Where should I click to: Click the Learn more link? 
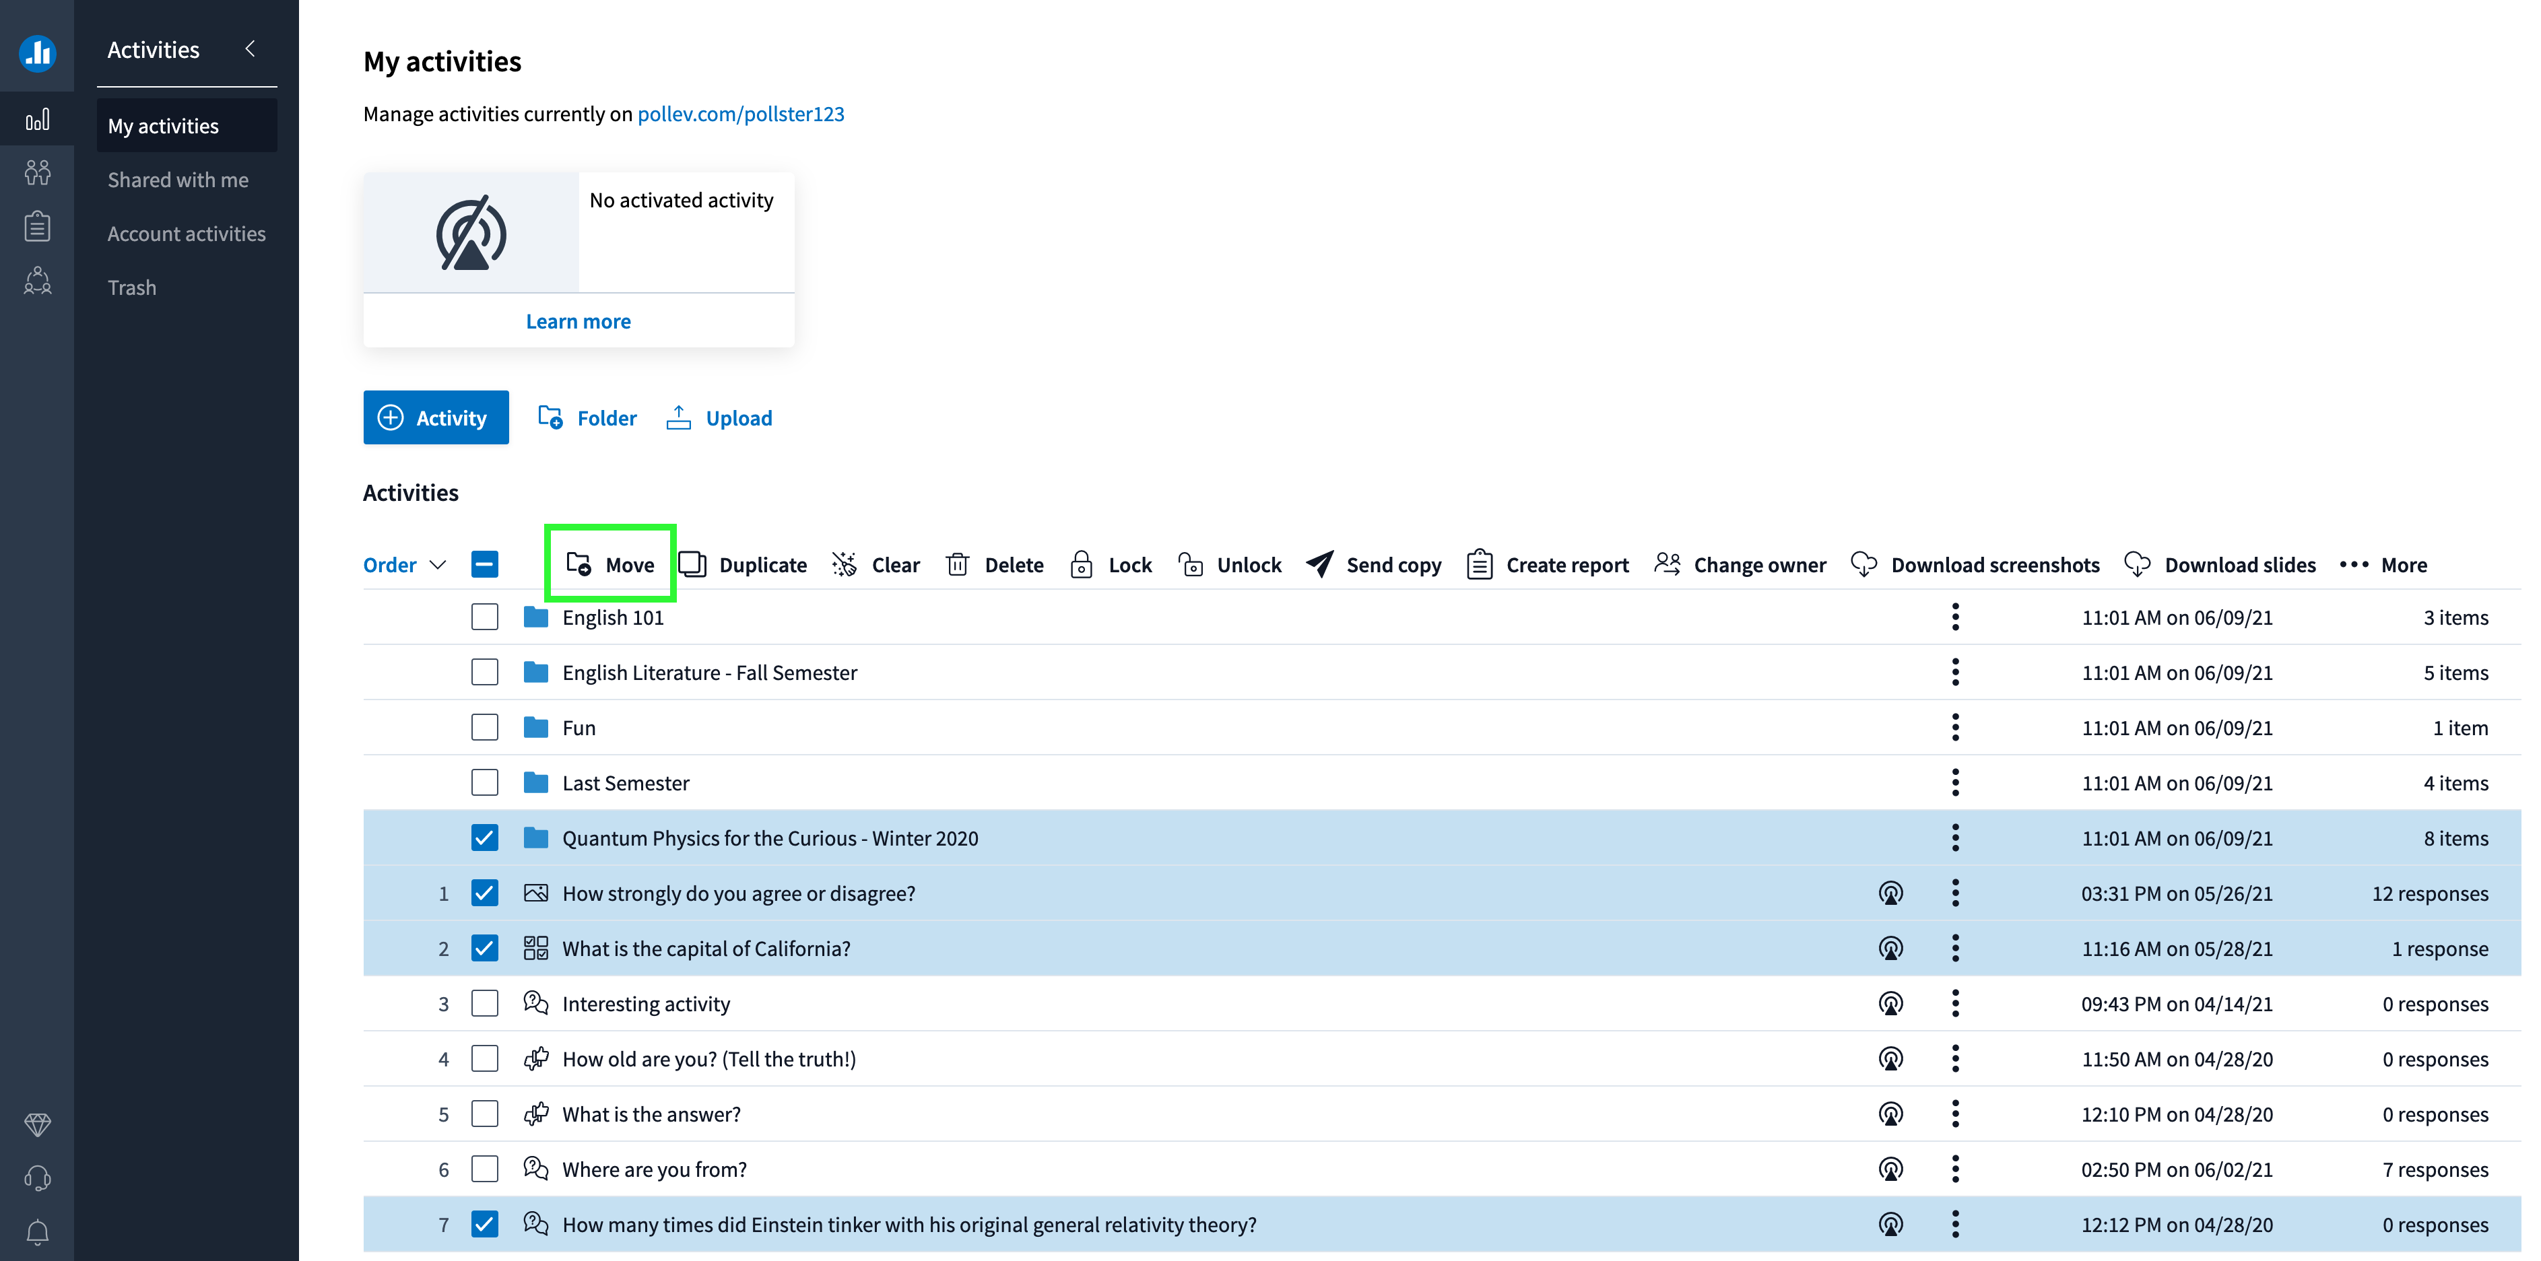[578, 321]
